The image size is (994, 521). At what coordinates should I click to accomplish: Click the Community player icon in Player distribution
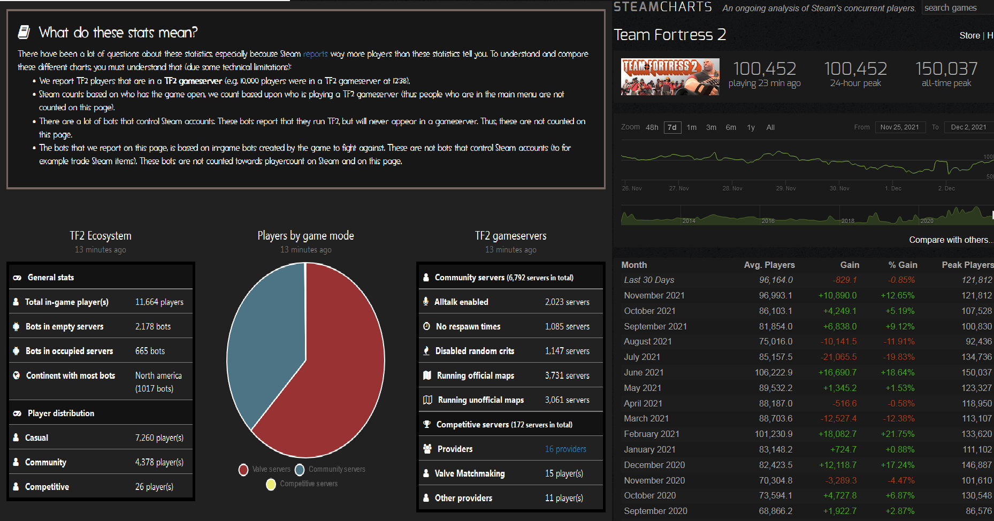pyautogui.click(x=16, y=462)
